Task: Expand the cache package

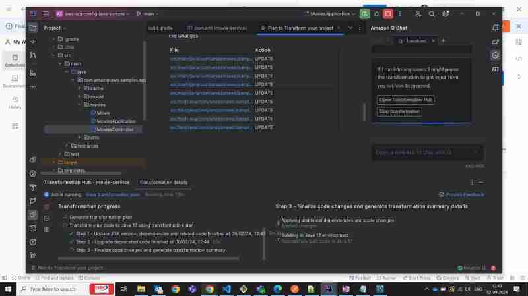Action: 80,88
